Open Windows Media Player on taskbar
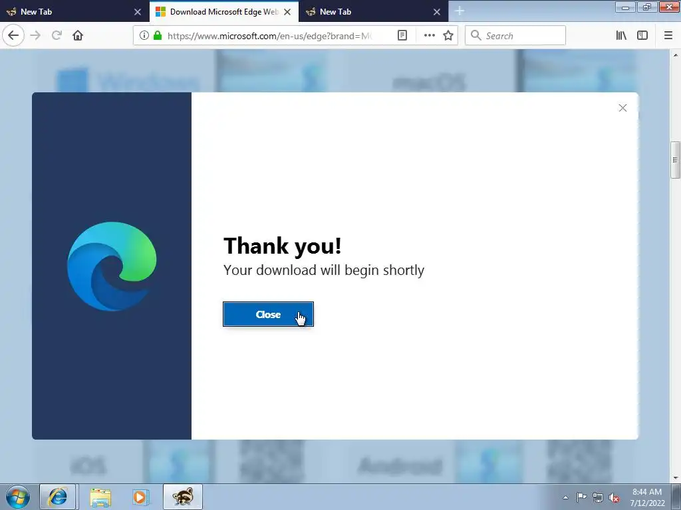 point(140,497)
